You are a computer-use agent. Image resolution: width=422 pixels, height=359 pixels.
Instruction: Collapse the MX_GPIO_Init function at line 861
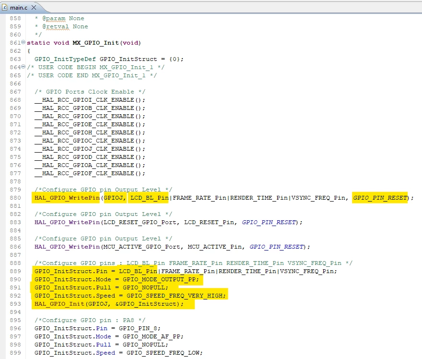(23, 42)
